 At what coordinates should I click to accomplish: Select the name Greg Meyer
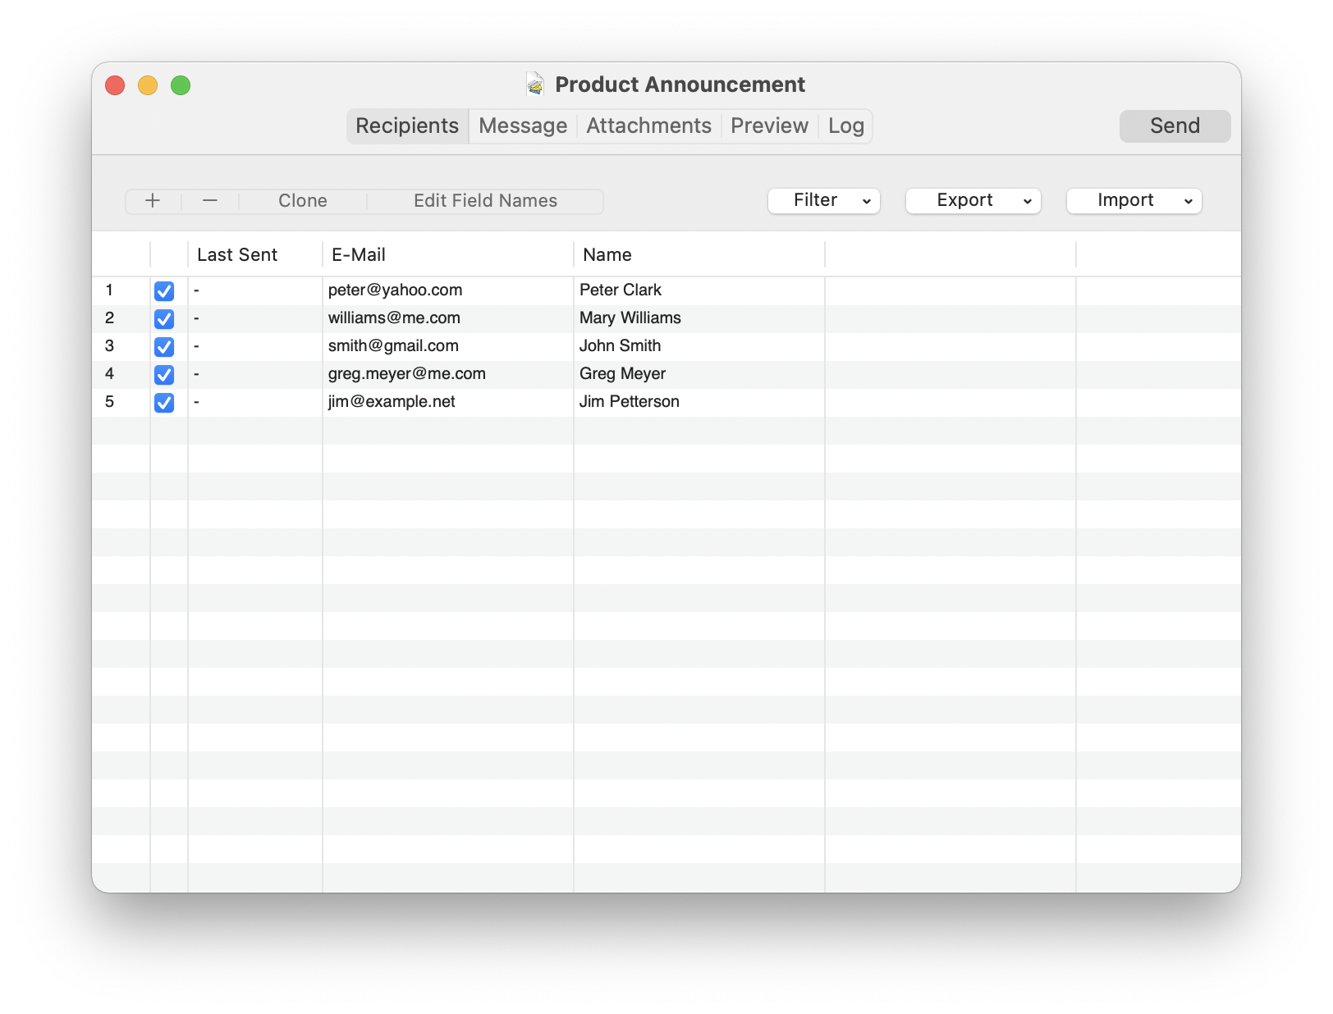(x=622, y=374)
